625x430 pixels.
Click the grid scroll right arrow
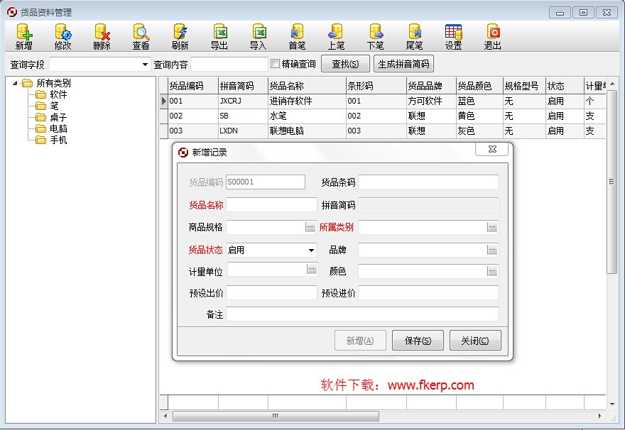600,416
